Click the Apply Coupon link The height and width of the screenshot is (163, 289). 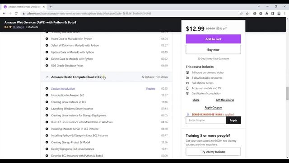click(x=213, y=107)
